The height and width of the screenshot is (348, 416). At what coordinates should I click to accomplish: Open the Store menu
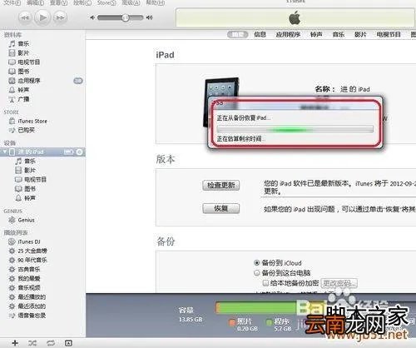106,2
